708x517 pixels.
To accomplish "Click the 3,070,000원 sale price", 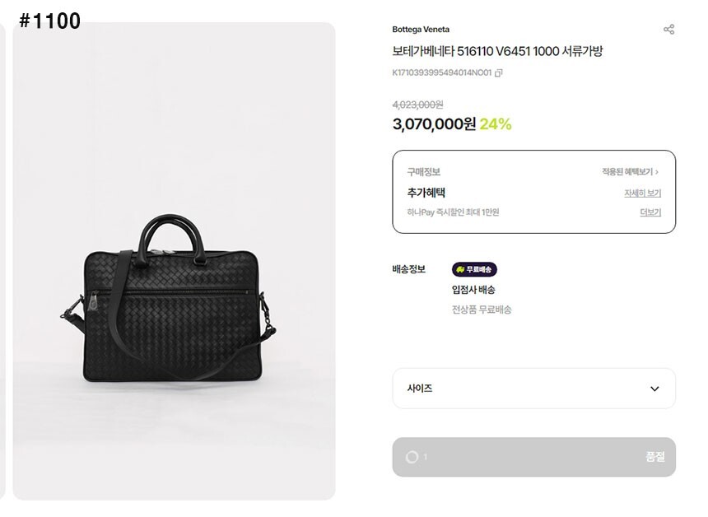I will 435,123.
